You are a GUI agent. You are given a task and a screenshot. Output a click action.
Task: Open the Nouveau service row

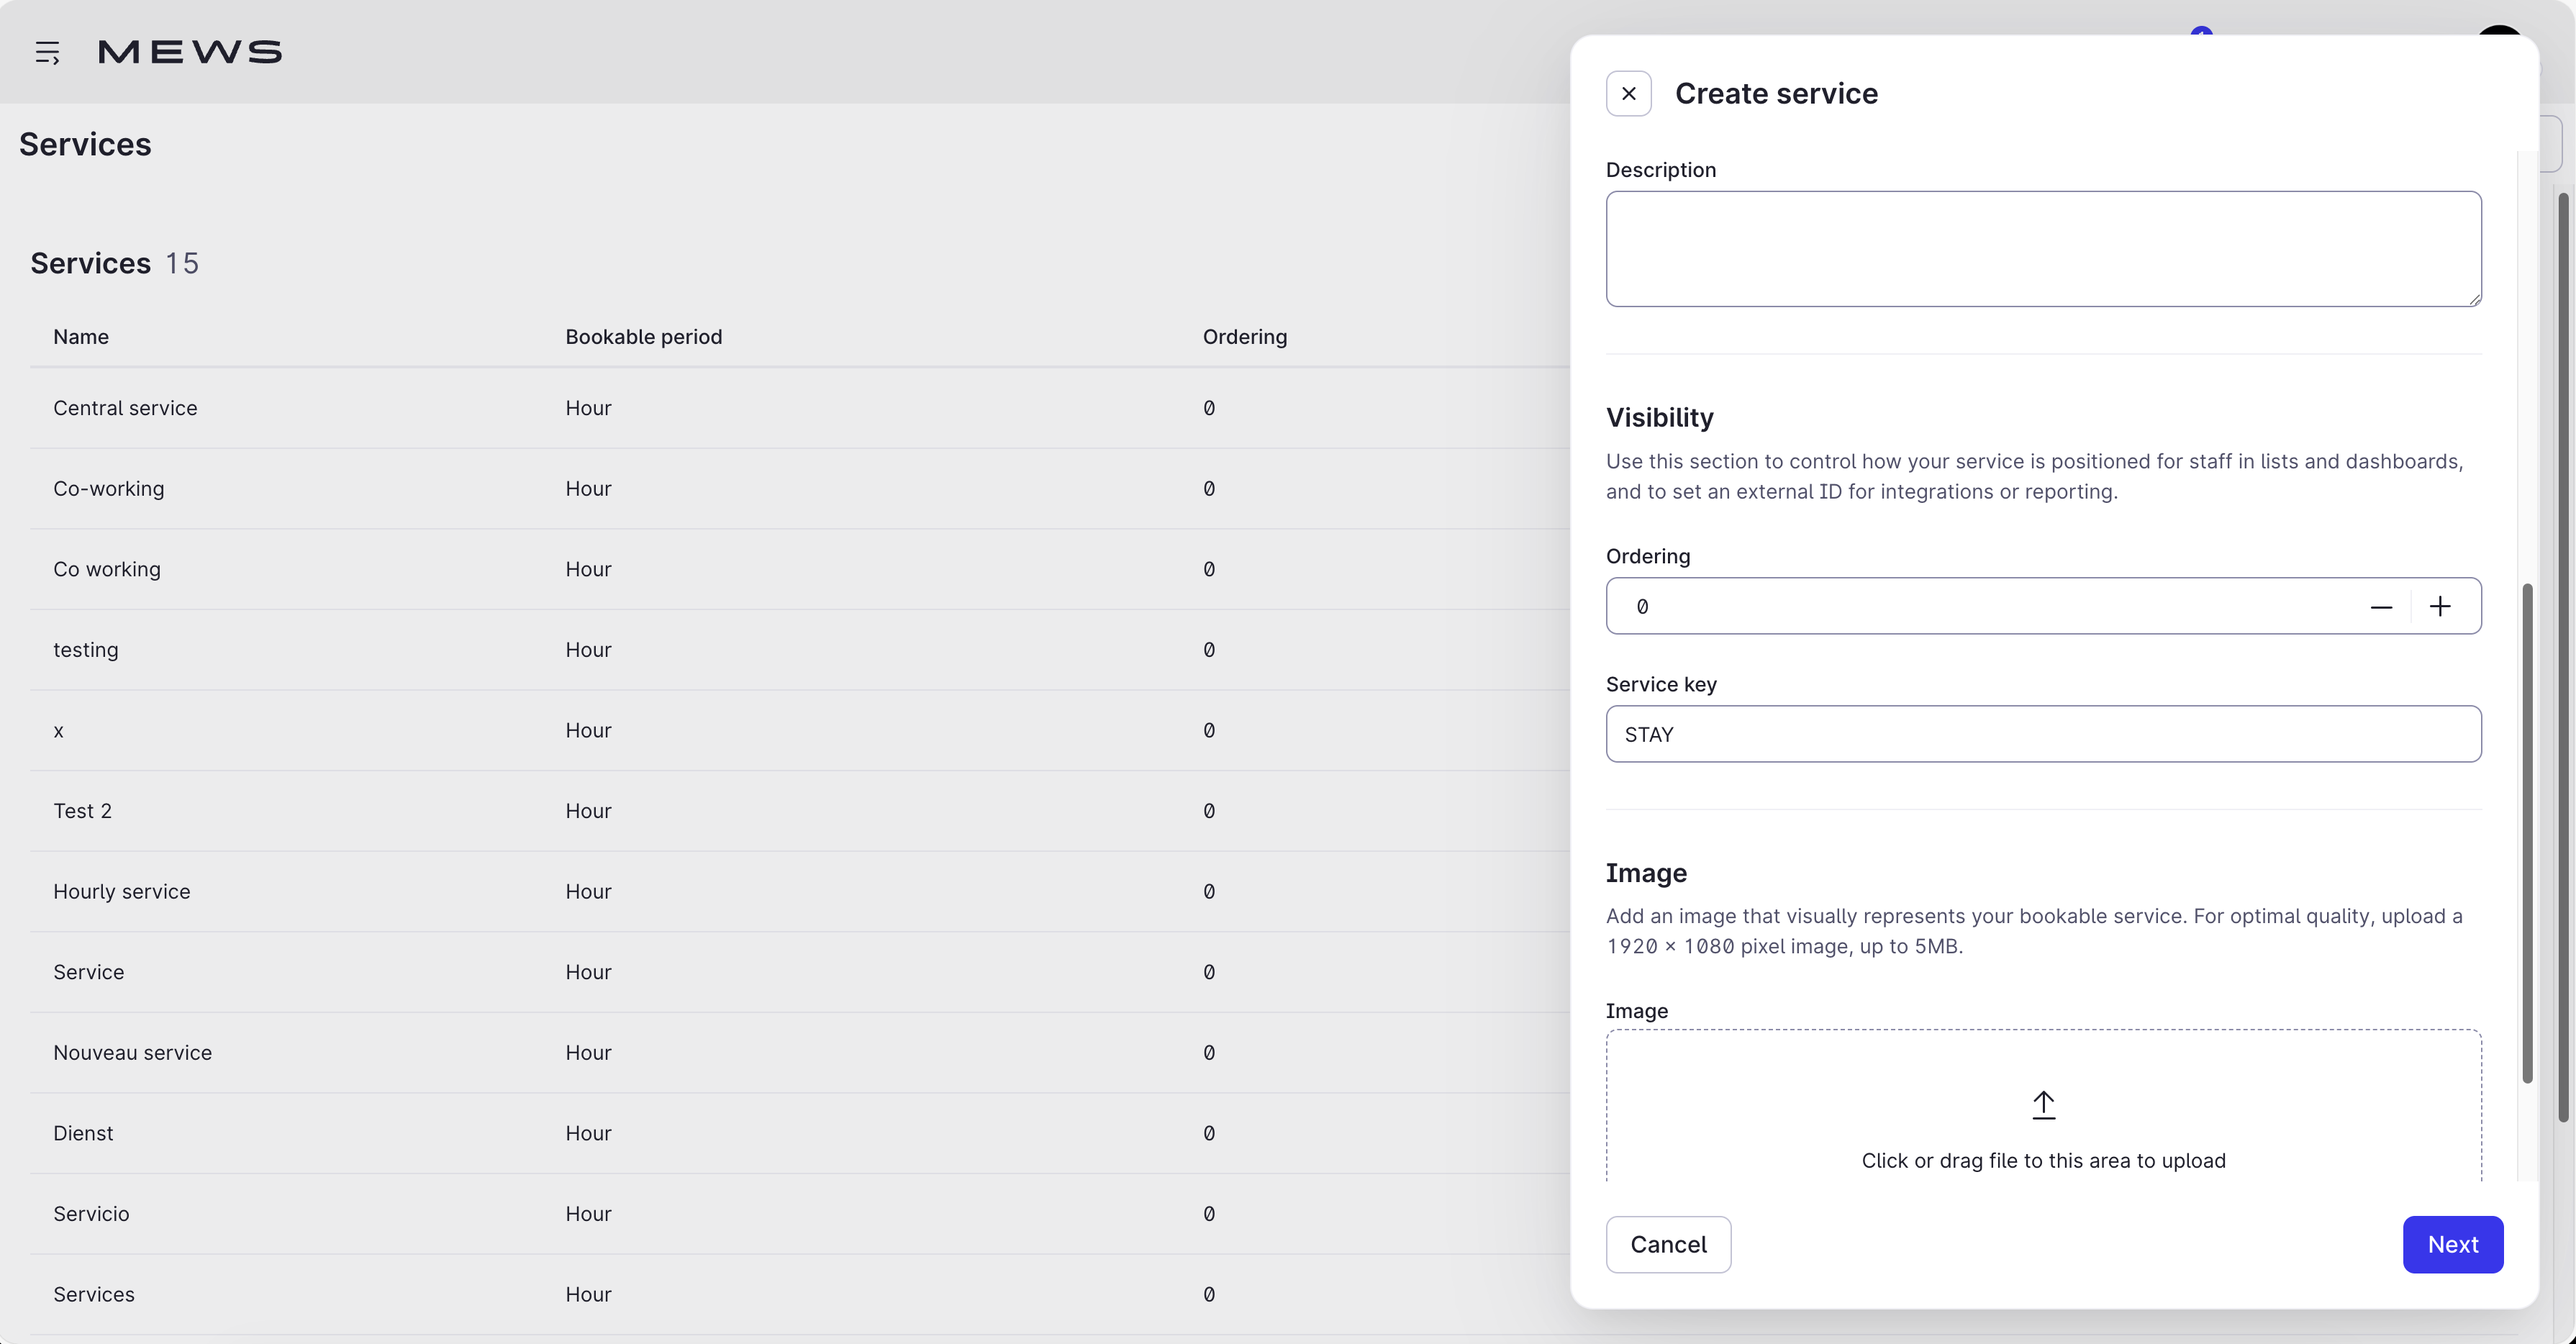(x=800, y=1053)
